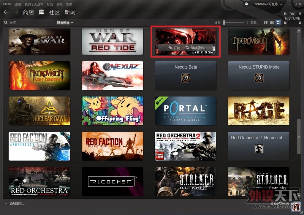Select STALKER Call of Pripyat thumbnail

(x=186, y=181)
